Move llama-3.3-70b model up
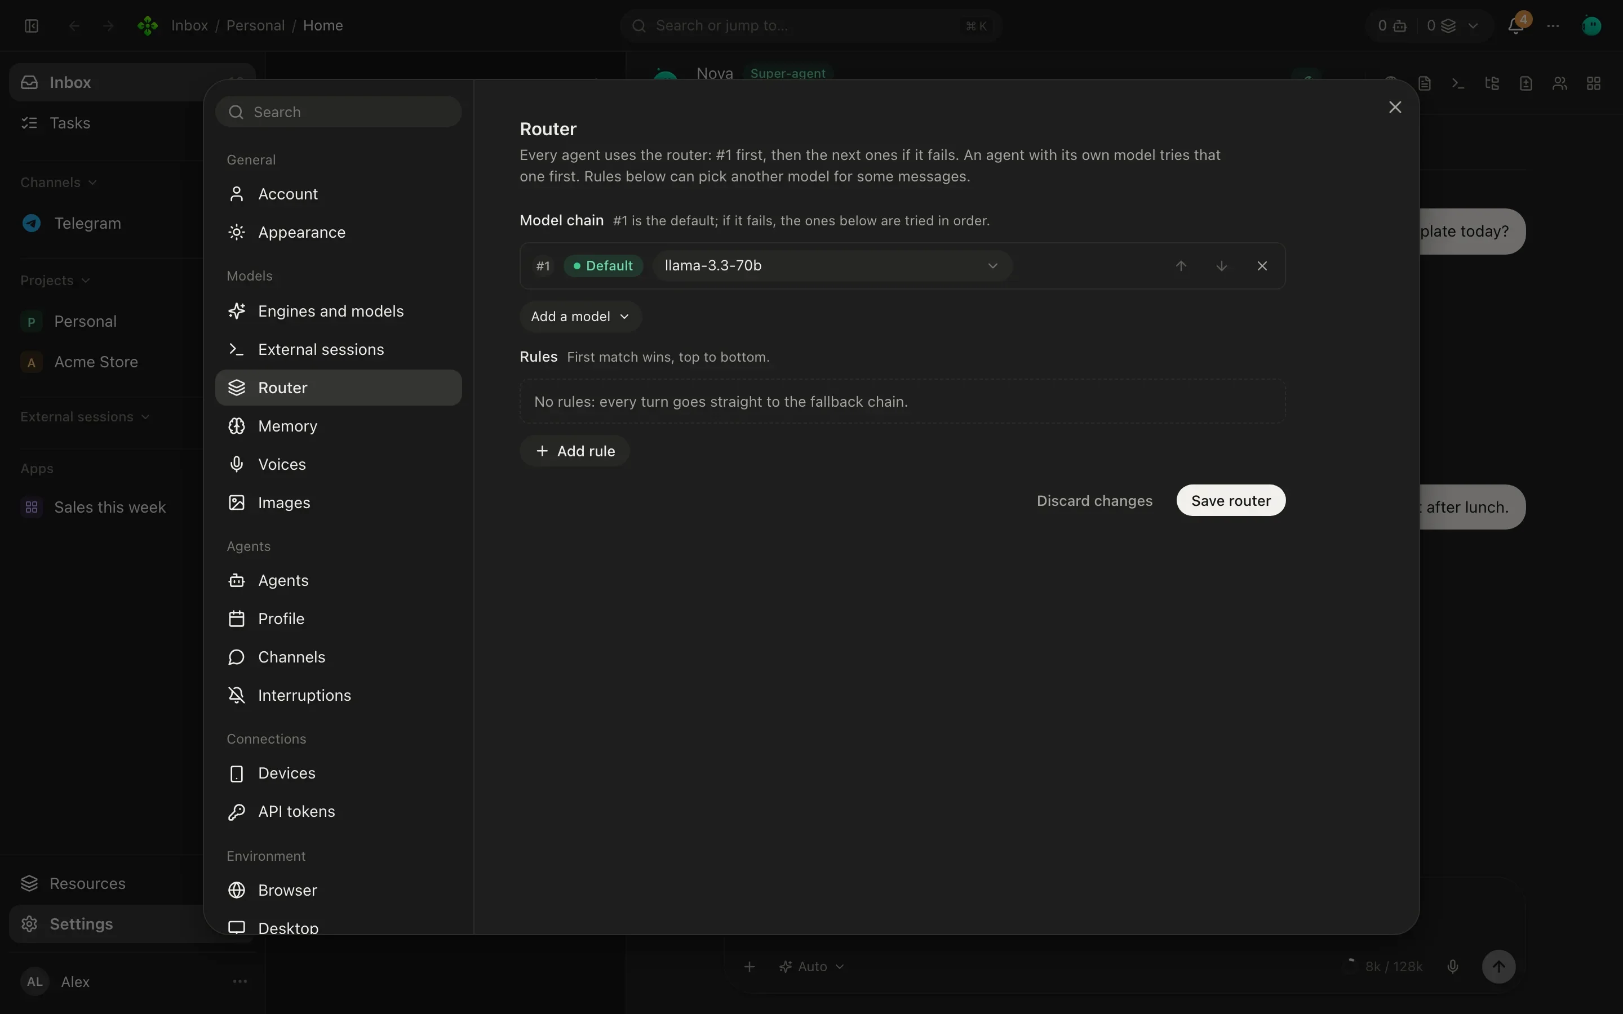 tap(1181, 265)
